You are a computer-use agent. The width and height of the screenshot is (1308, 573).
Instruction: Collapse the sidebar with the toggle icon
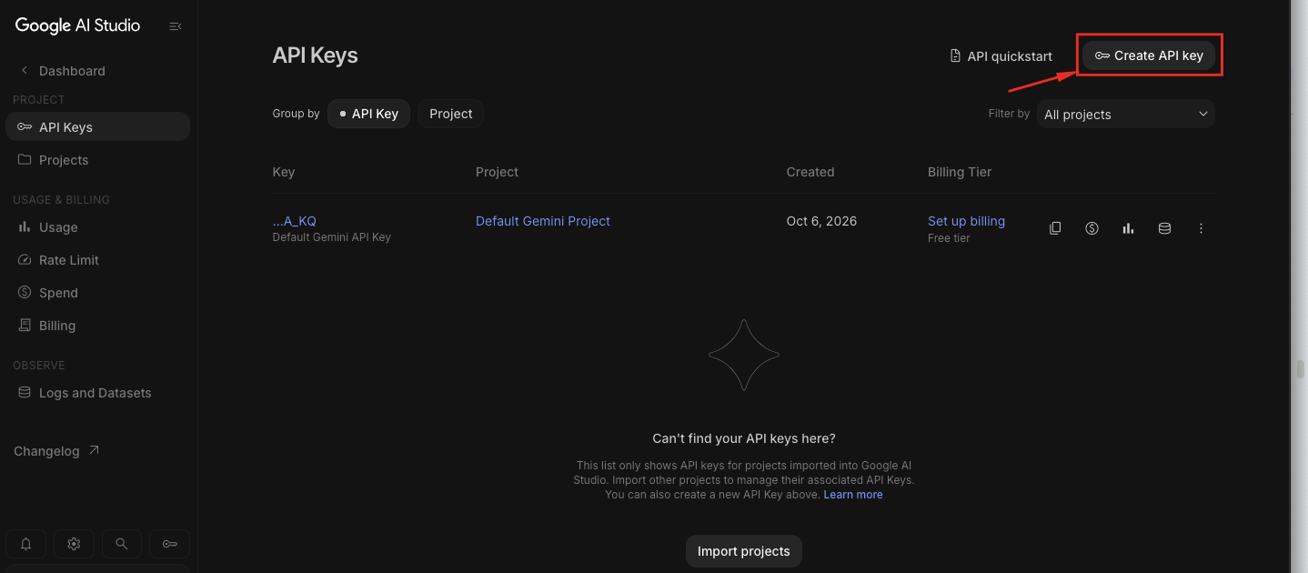176,26
